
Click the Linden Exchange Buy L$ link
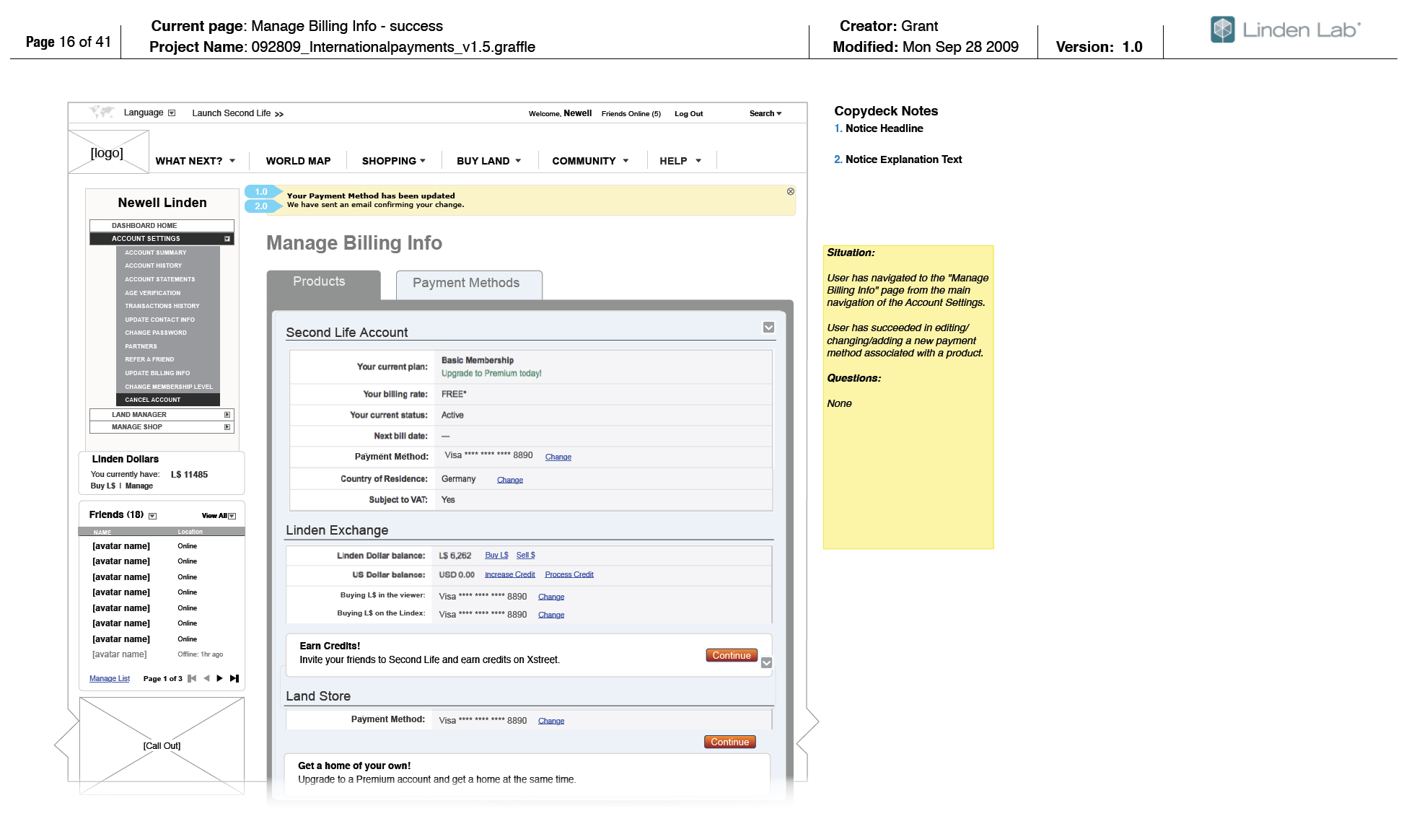click(x=496, y=556)
